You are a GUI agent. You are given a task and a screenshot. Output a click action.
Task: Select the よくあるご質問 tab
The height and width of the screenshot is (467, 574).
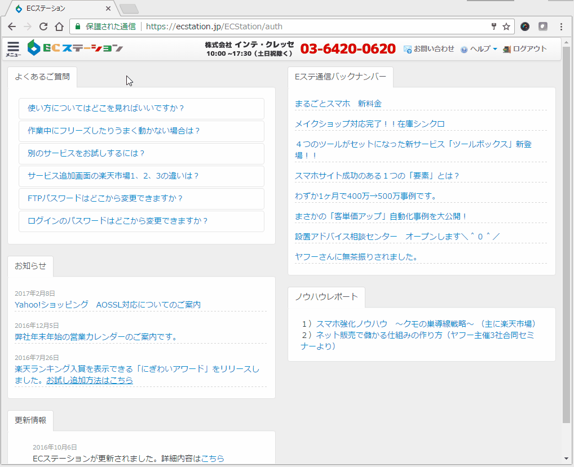pos(42,77)
